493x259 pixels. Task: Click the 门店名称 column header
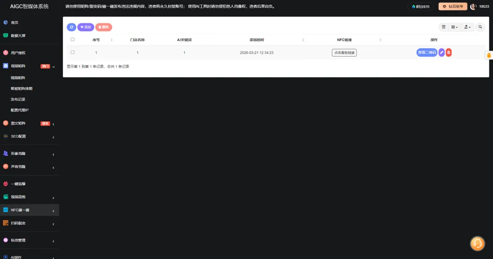pos(137,40)
